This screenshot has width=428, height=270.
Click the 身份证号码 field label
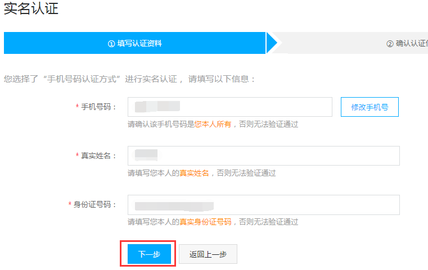[x=94, y=204]
